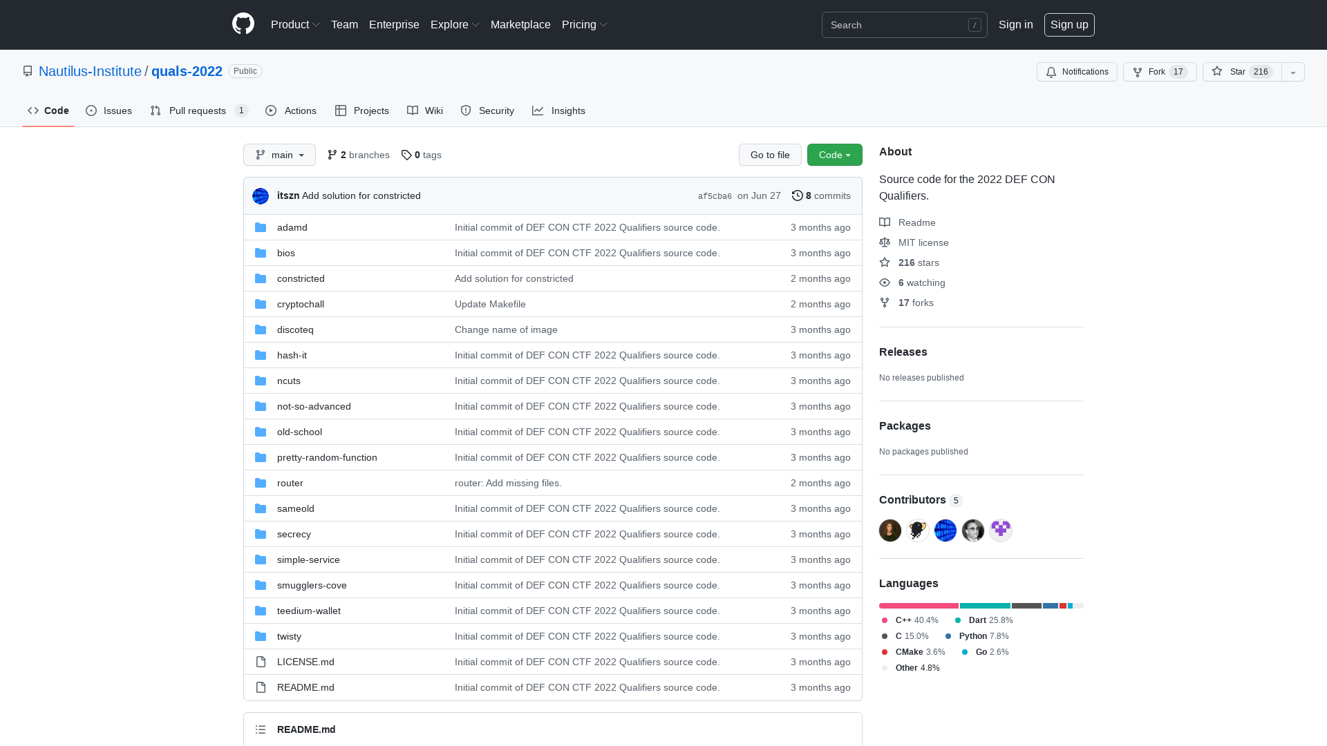This screenshot has height=746, width=1327.
Task: Click the file icon next to README.md row
Action: (261, 687)
